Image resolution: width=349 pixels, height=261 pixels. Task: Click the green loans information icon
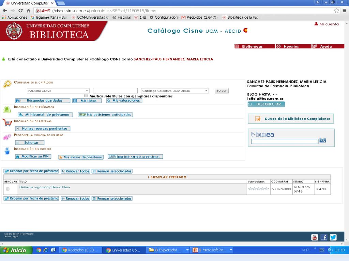pyautogui.click(x=7, y=109)
